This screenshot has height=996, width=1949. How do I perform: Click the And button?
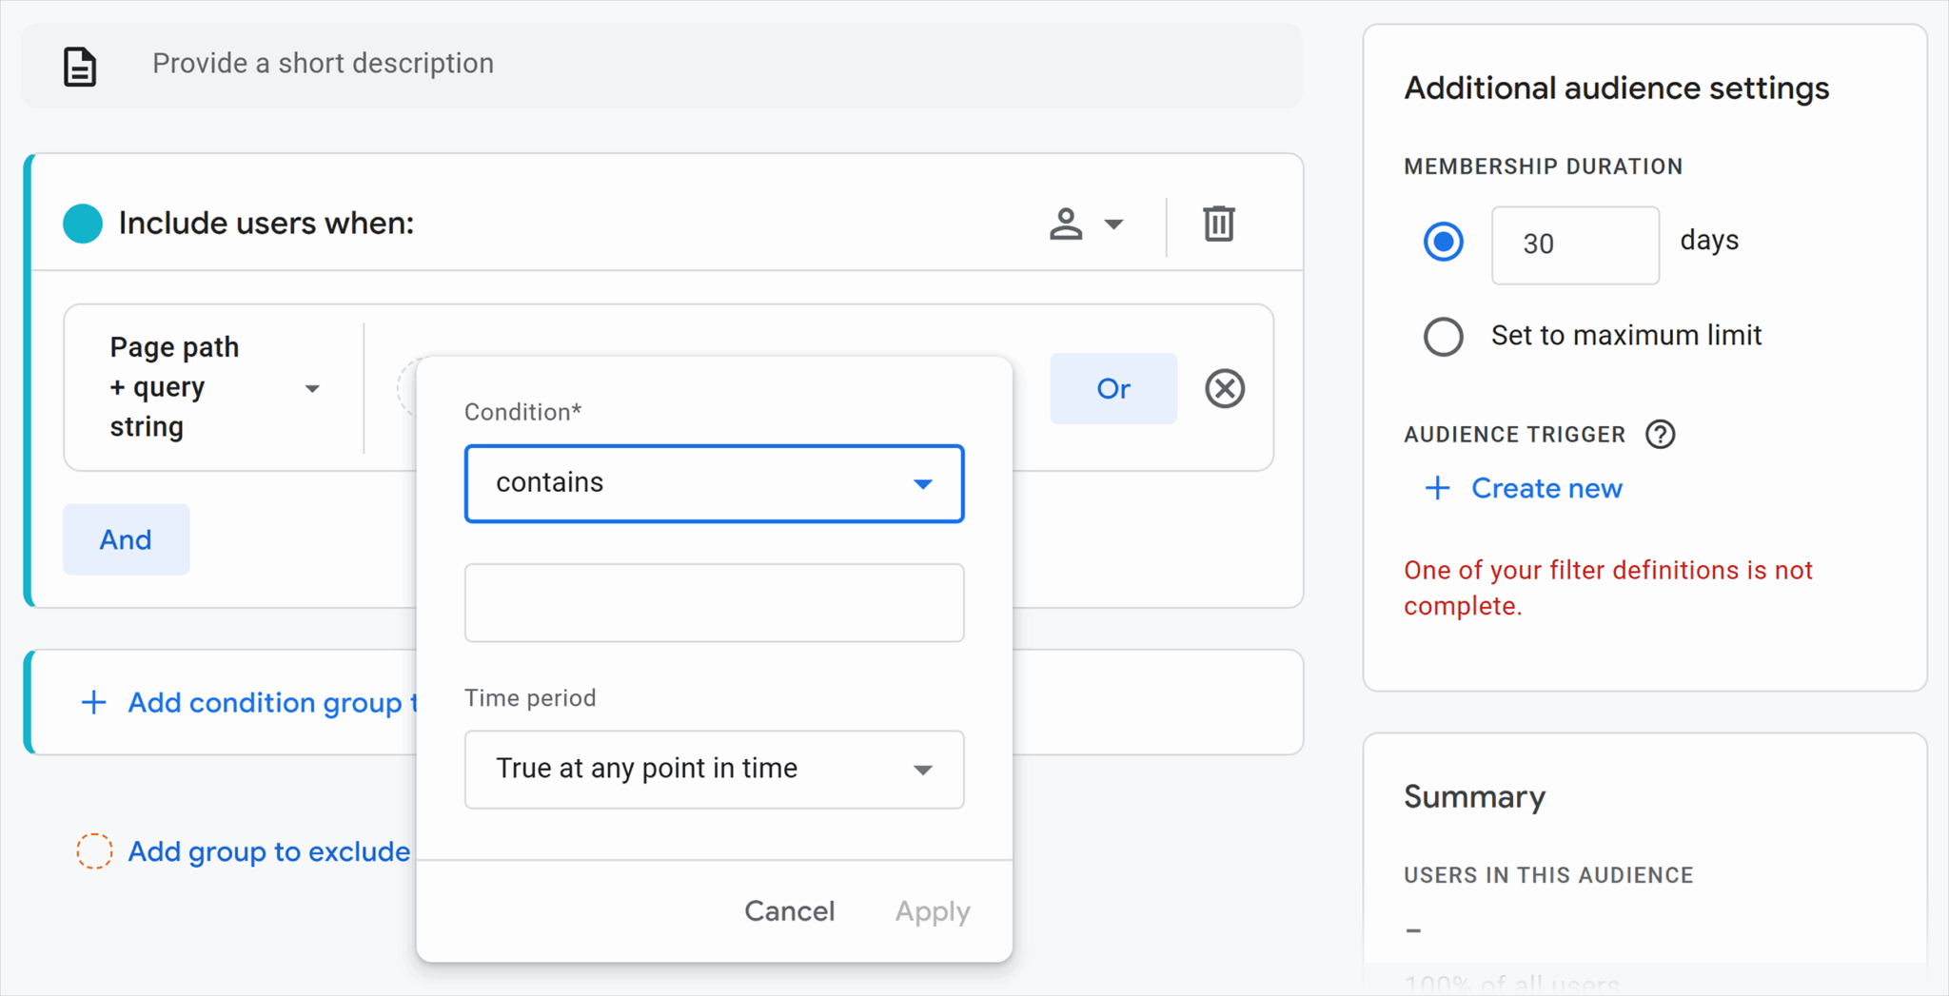126,539
